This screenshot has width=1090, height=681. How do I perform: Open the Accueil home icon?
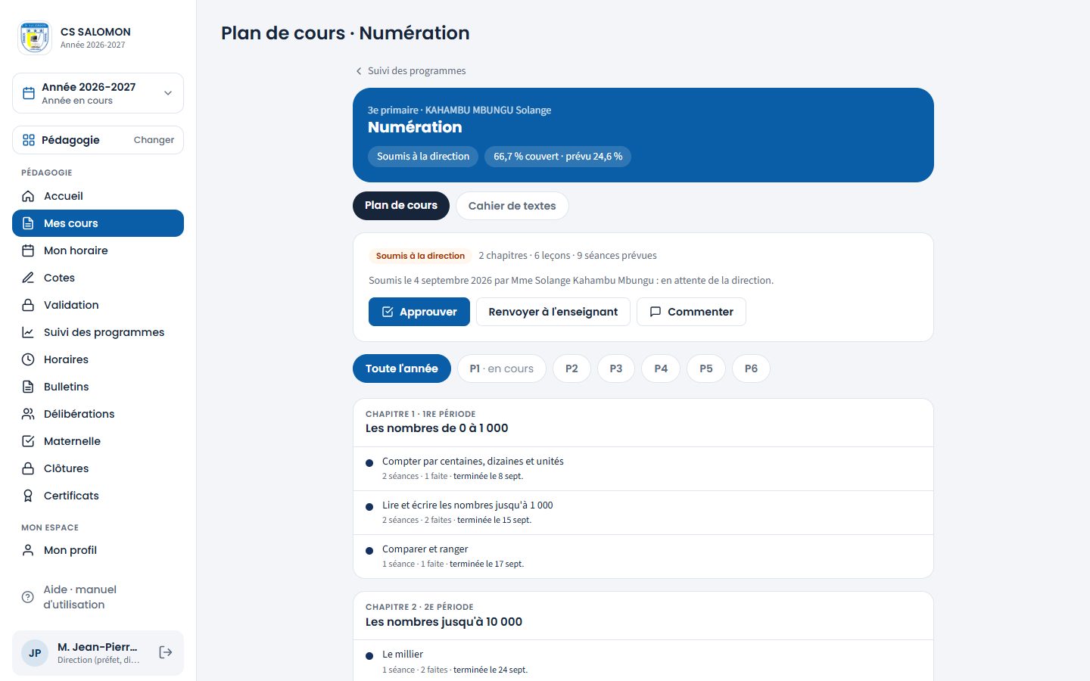28,196
